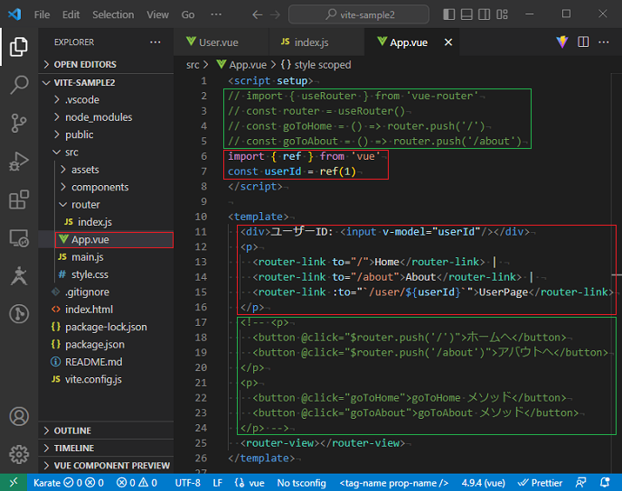
Task: Go forward with the right arrow
Action: (x=275, y=15)
